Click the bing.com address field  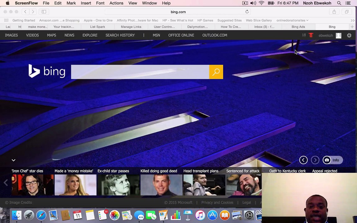[178, 12]
